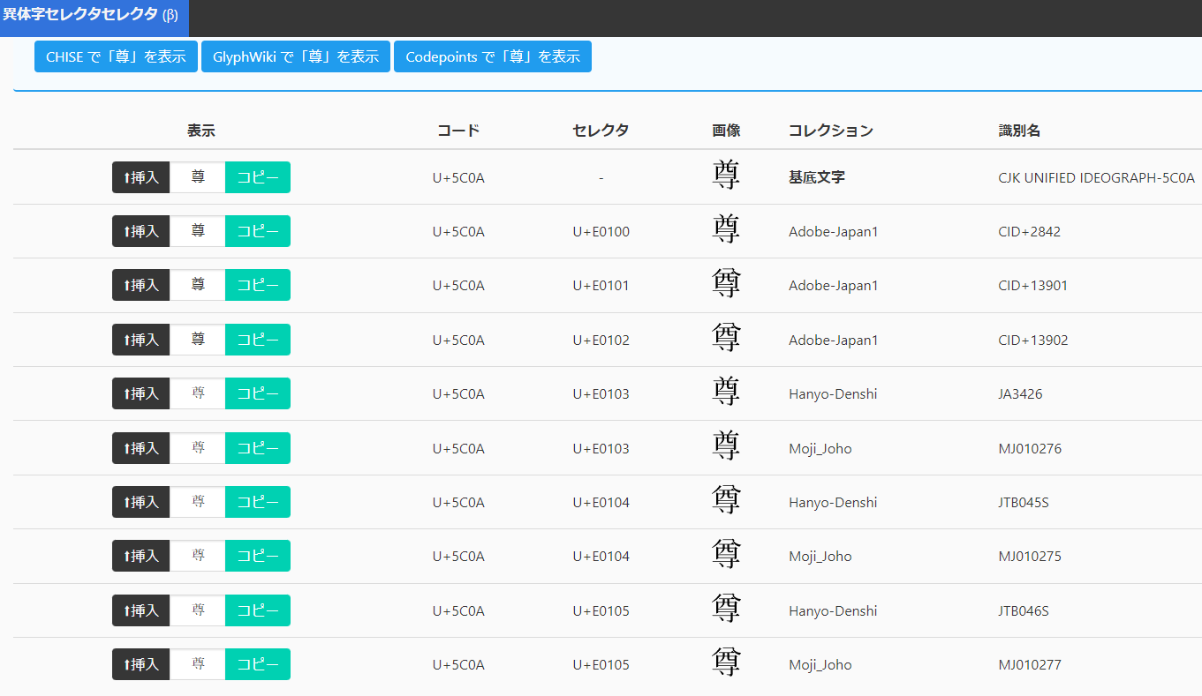This screenshot has width=1202, height=696.
Task: Copy the JA3426 variant
Action: pos(258,393)
